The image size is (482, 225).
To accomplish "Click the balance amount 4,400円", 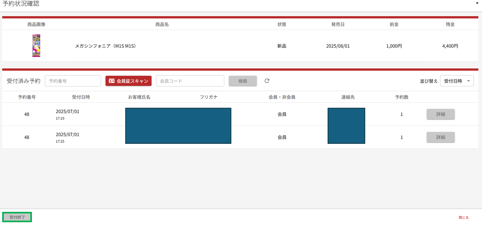I will [450, 46].
